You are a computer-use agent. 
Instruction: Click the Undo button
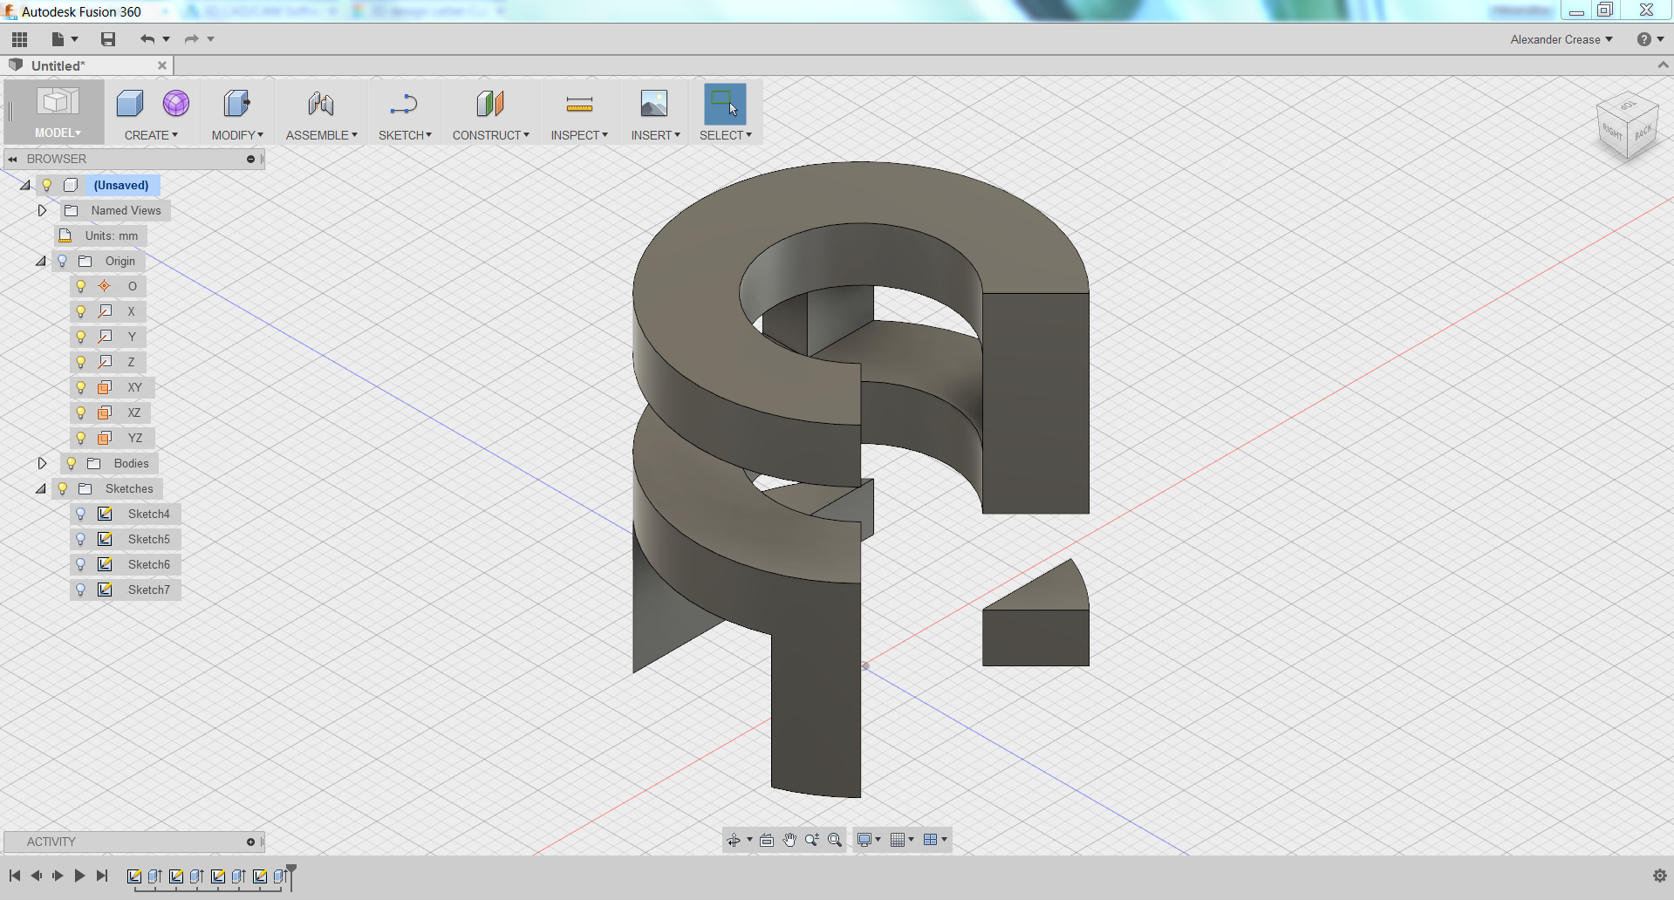point(146,39)
